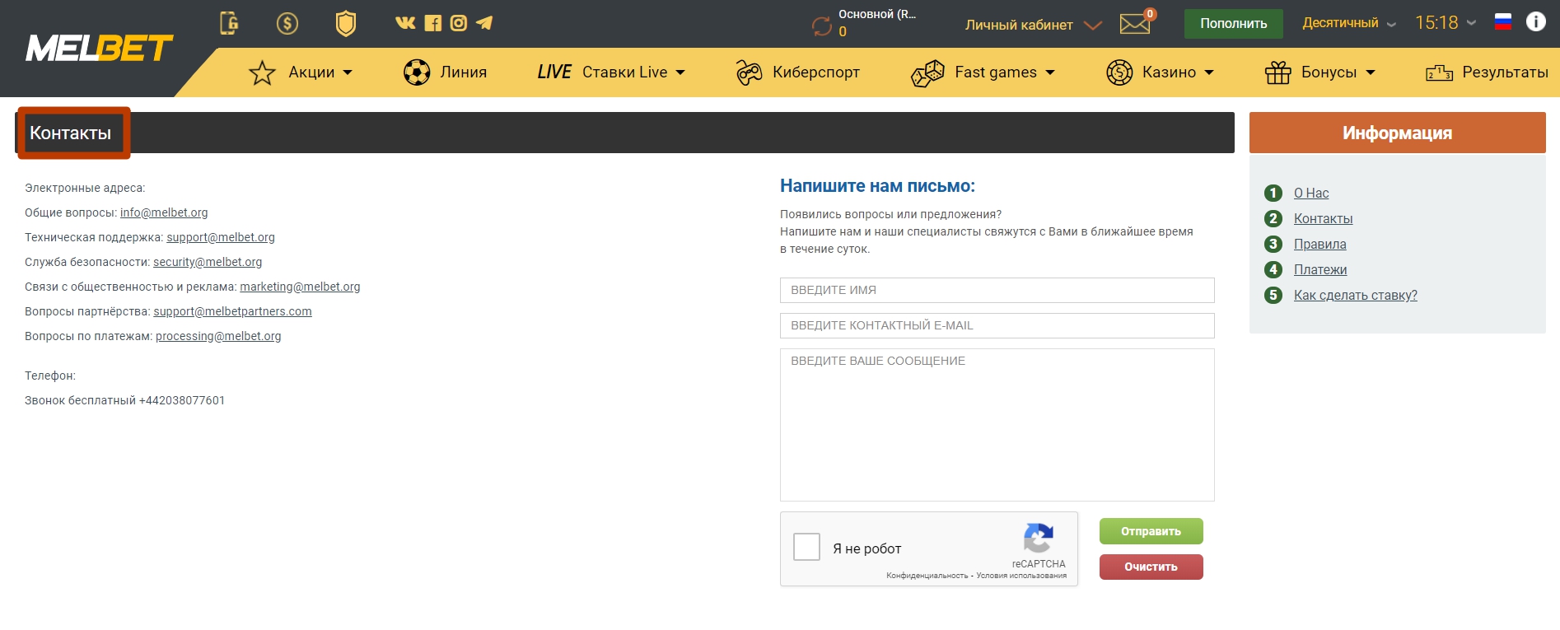Expand the Личный кабинет dropdown
The height and width of the screenshot is (630, 1560).
(x=1033, y=25)
